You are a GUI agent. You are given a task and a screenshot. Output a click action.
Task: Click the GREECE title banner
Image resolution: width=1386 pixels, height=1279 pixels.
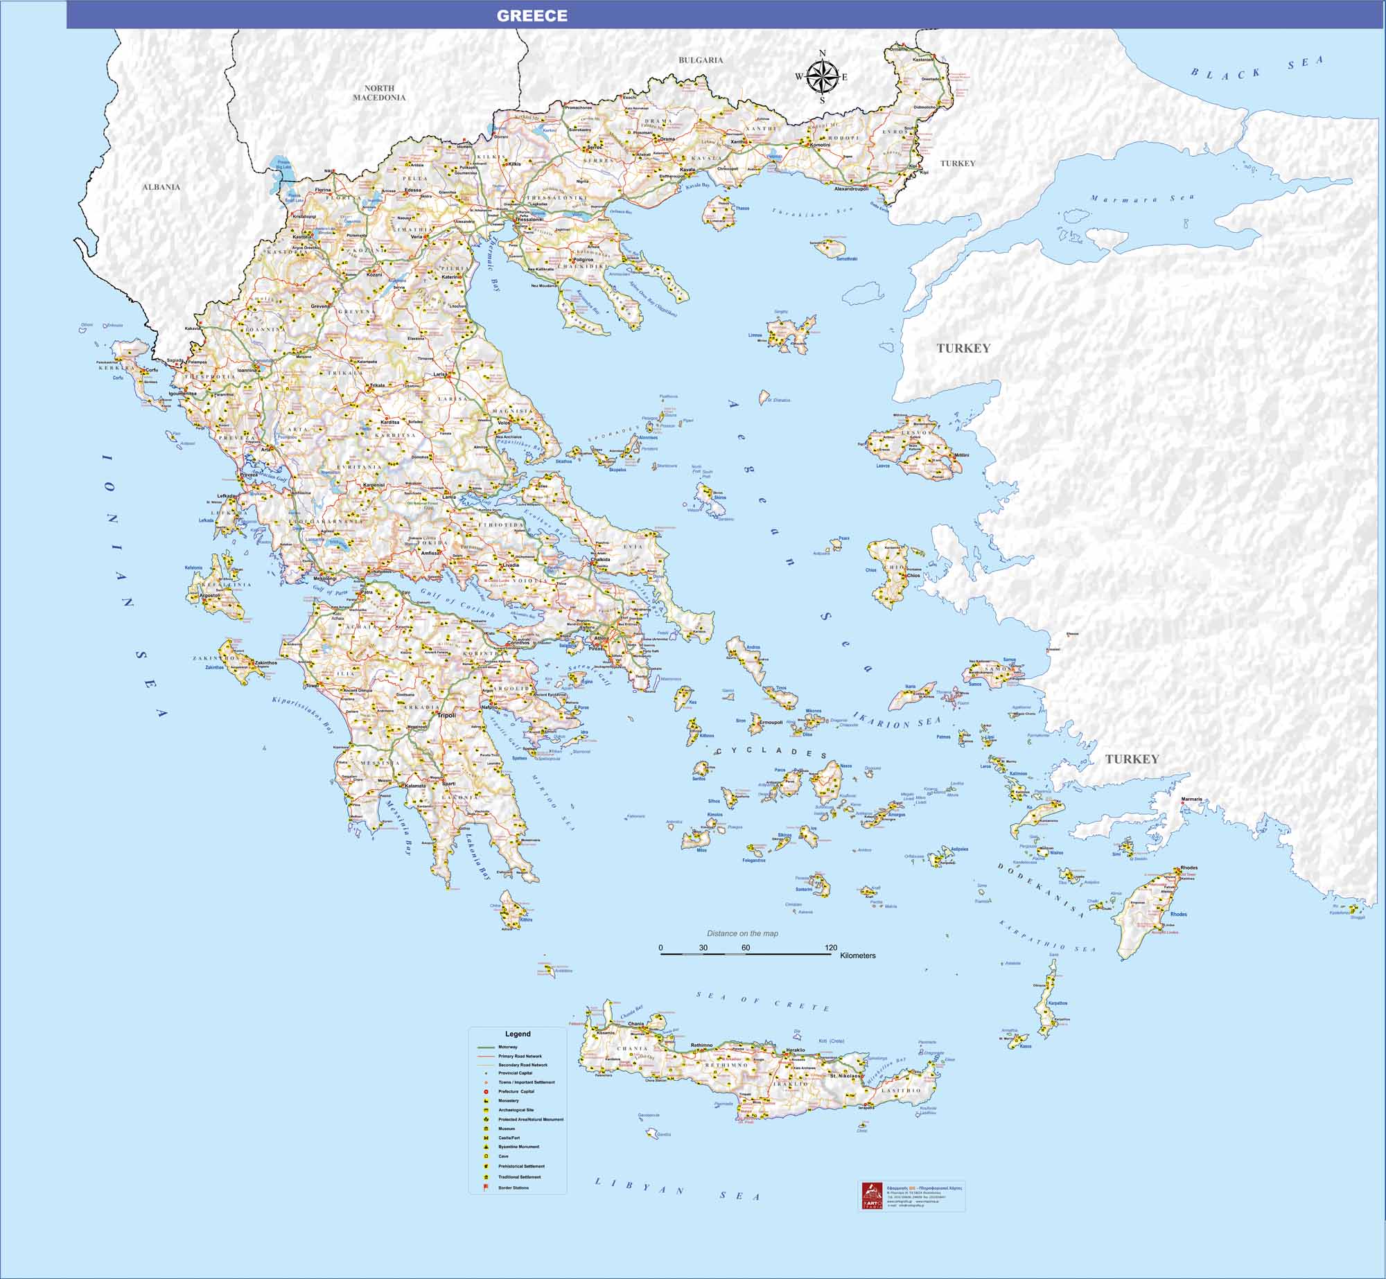[532, 15]
